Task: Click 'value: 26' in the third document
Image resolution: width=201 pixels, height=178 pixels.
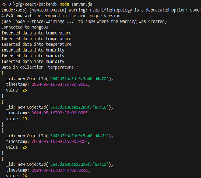Action: (x=16, y=147)
